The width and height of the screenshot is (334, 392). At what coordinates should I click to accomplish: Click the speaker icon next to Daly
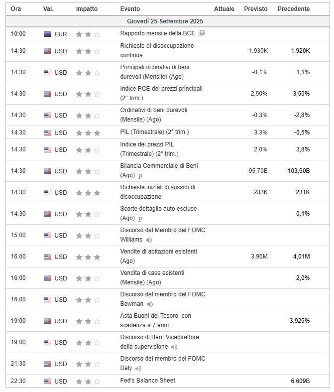(x=138, y=369)
